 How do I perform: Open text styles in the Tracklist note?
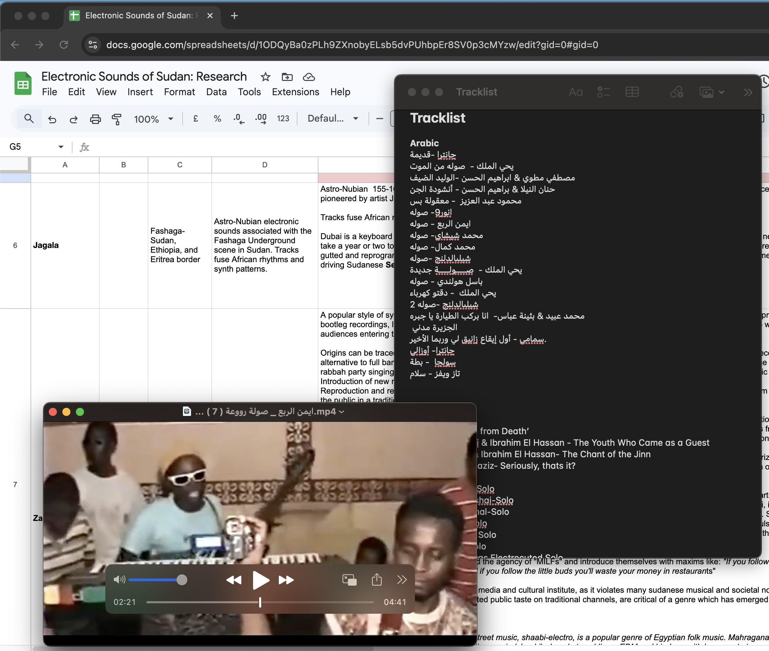[x=576, y=92]
